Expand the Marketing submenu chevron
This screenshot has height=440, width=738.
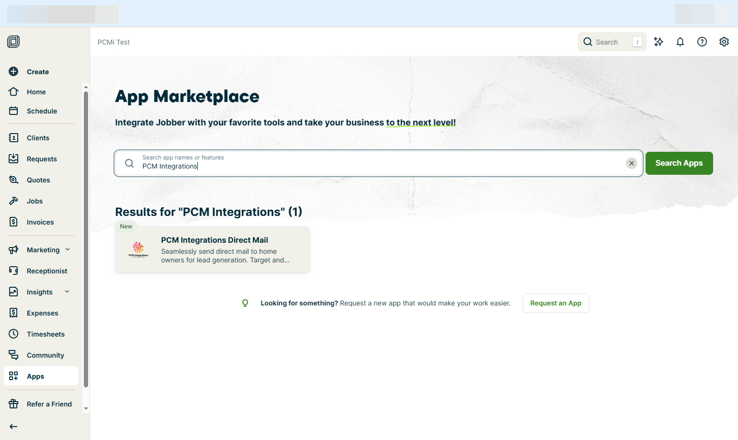pos(68,249)
